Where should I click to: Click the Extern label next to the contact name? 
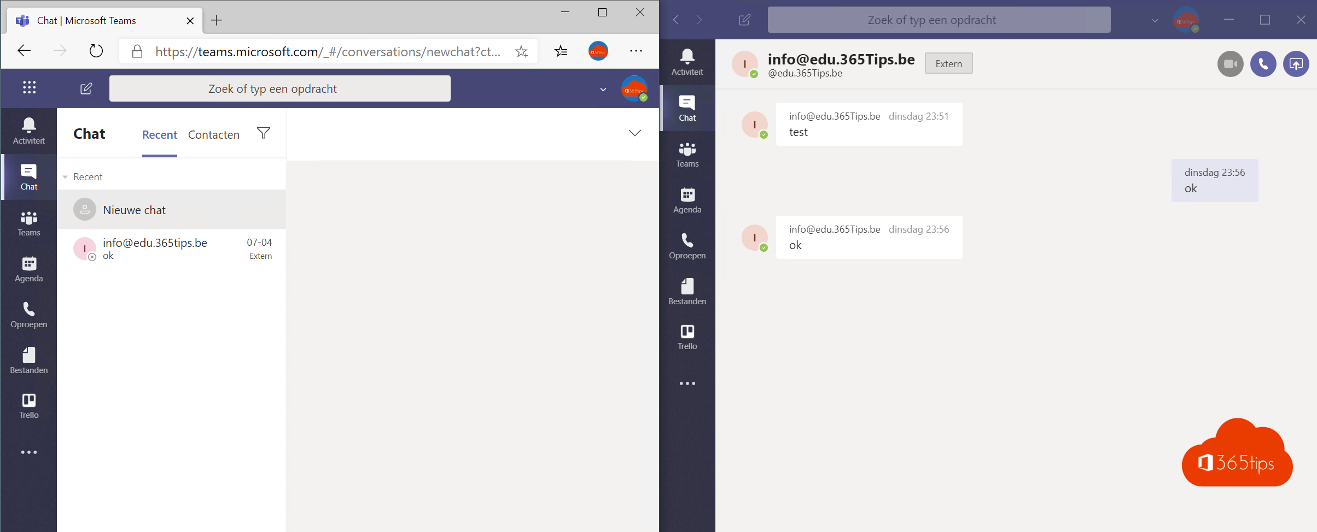[x=948, y=63]
